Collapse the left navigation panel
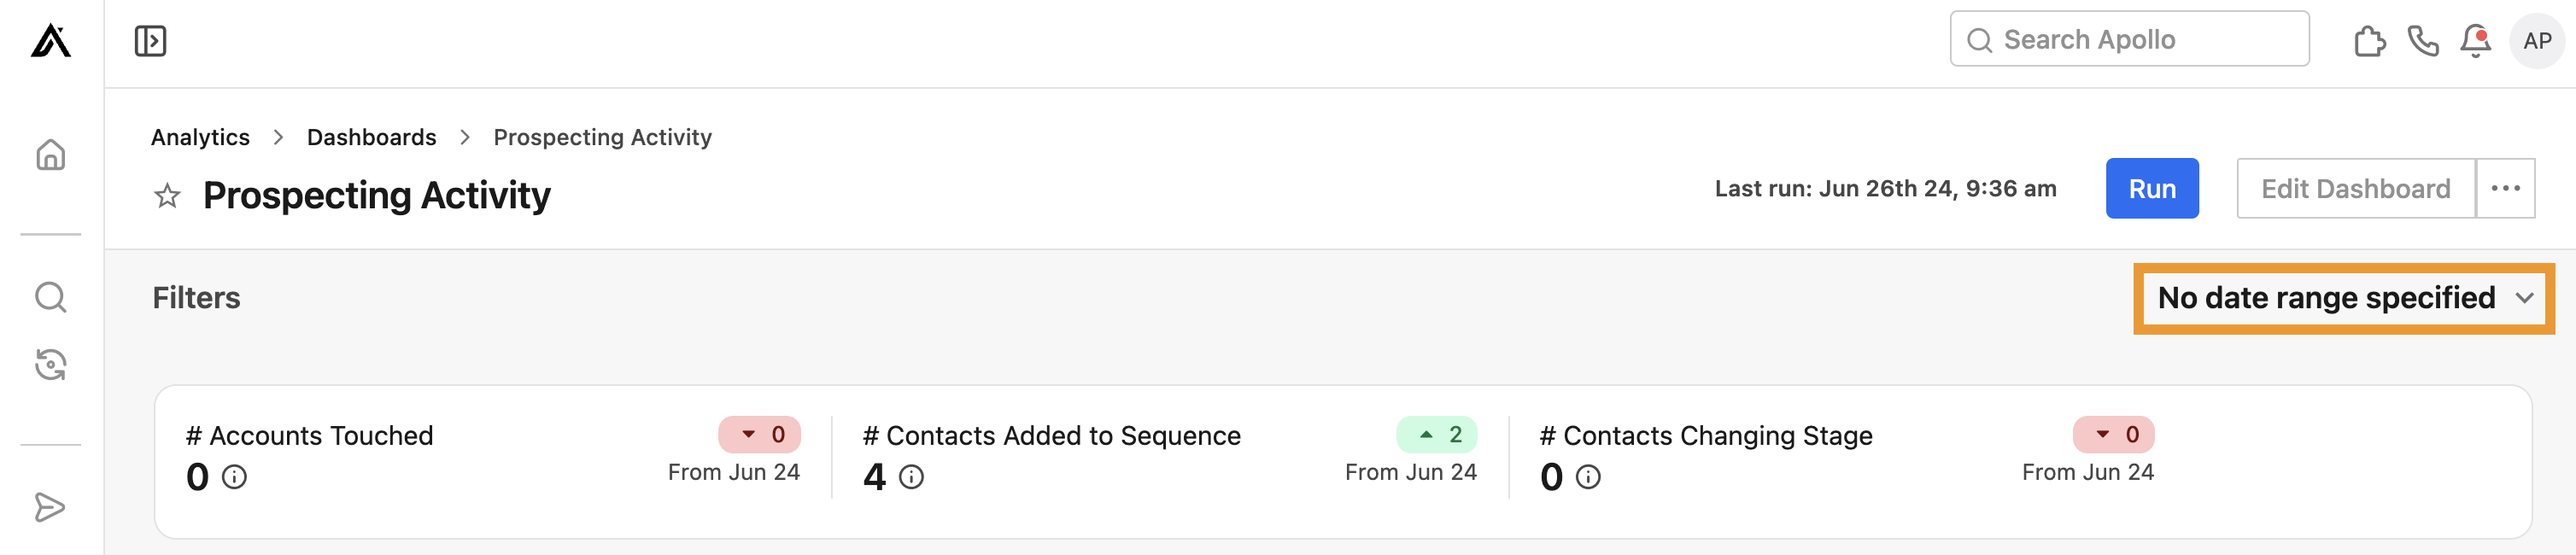 pyautogui.click(x=150, y=42)
